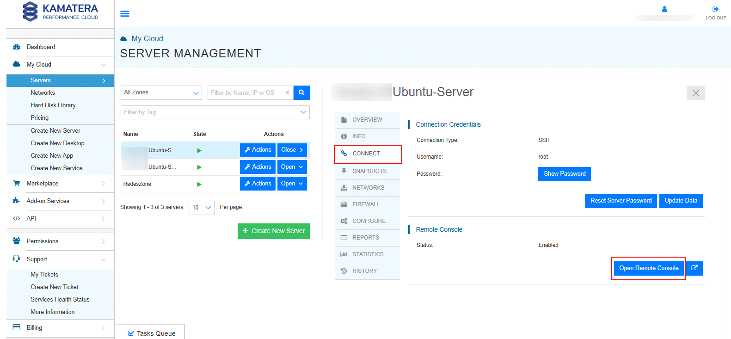Screen dimensions: 731x339
Task: Select the RedesZone server row name
Action: (x=137, y=184)
